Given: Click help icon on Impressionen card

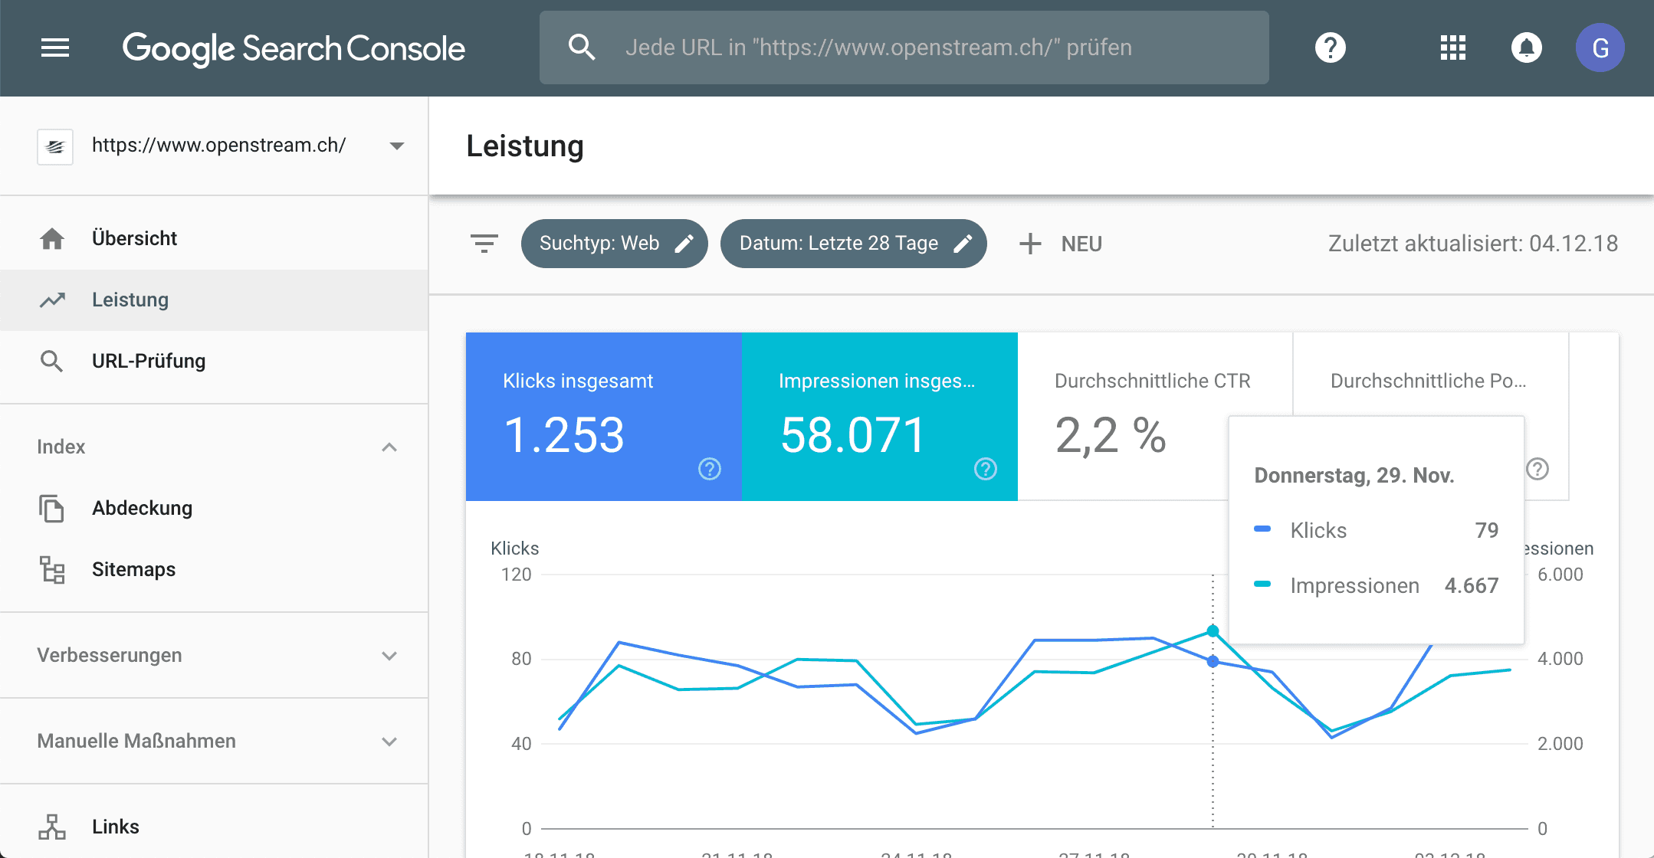Looking at the screenshot, I should click(x=986, y=469).
